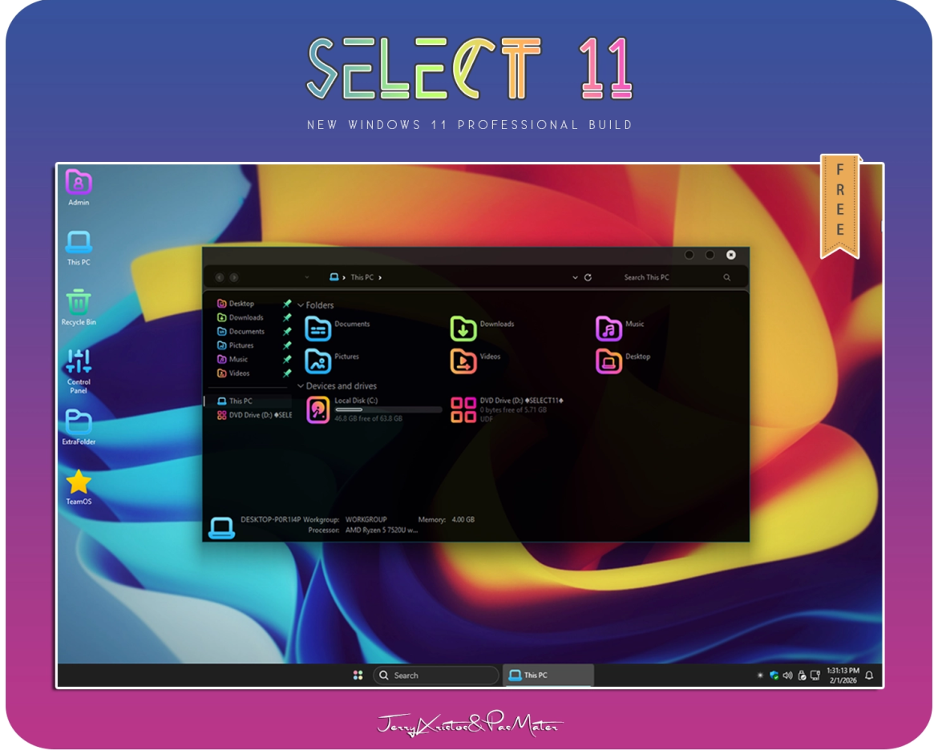This screenshot has width=938, height=750.
Task: Click the Recycle Bin desktop icon
Action: click(79, 303)
